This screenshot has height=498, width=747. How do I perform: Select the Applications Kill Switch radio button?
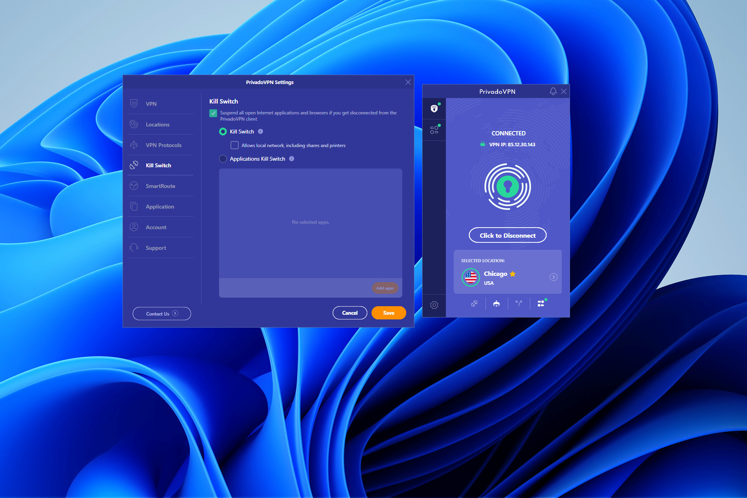pyautogui.click(x=222, y=158)
